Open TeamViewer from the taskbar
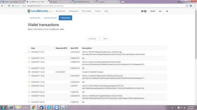This screenshot has width=197, height=110. (x=57, y=108)
